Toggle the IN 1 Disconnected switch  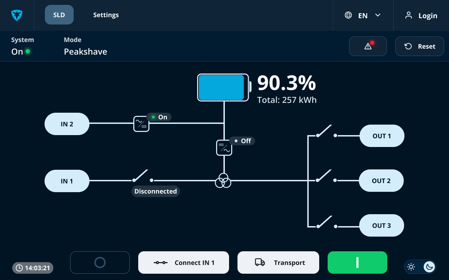(x=143, y=176)
